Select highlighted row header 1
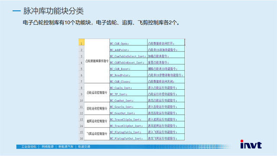Screen dimensions: 277x156 (81, 42)
